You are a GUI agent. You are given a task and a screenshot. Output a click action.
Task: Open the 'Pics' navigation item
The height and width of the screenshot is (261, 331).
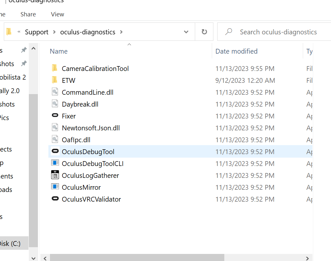pos(4,118)
